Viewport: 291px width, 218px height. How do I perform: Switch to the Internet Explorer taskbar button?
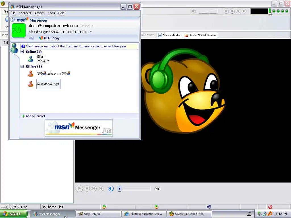144,214
